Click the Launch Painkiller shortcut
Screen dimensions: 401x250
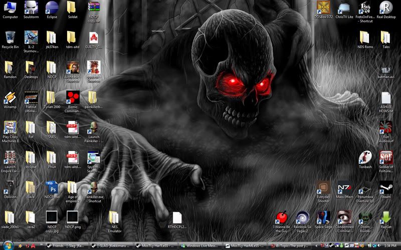click(94, 132)
